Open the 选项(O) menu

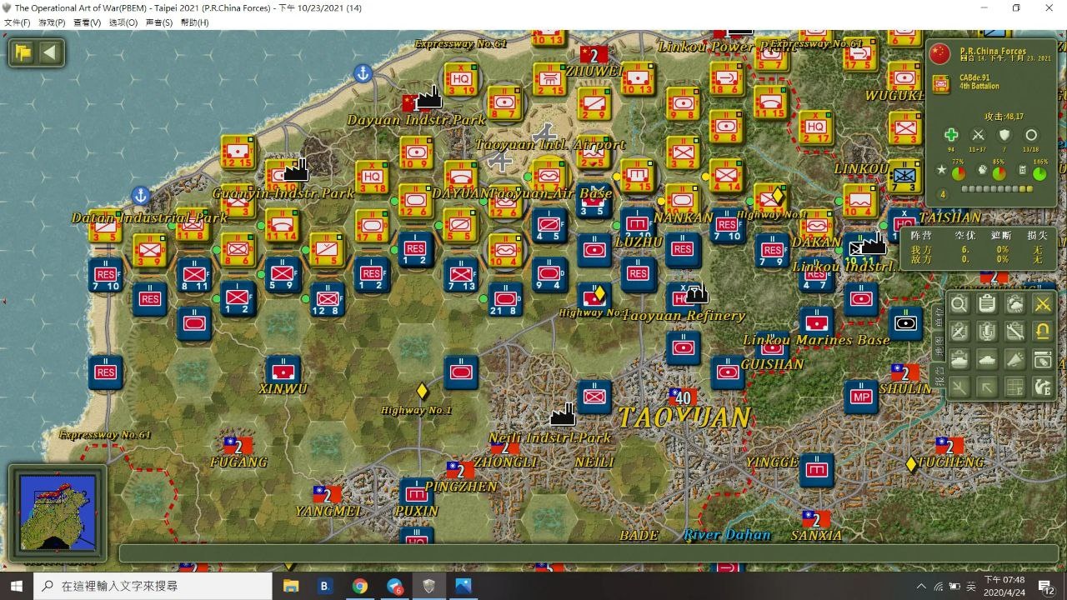click(123, 22)
